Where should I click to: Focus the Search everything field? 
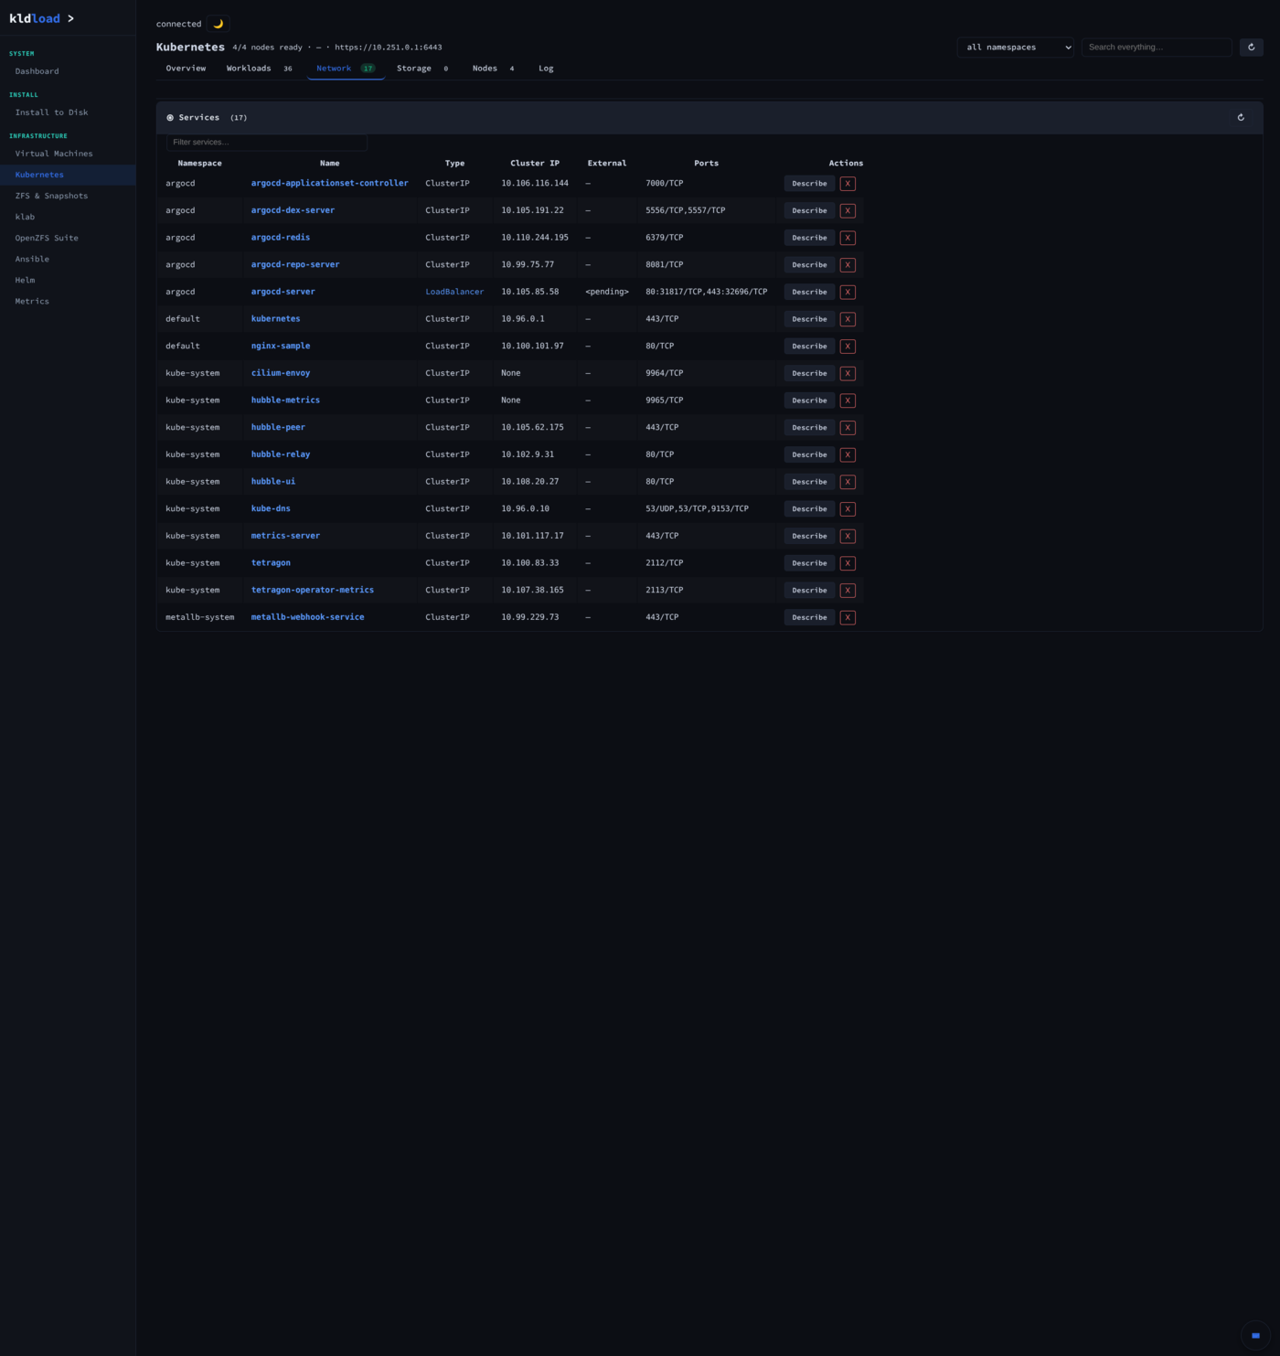click(x=1157, y=47)
